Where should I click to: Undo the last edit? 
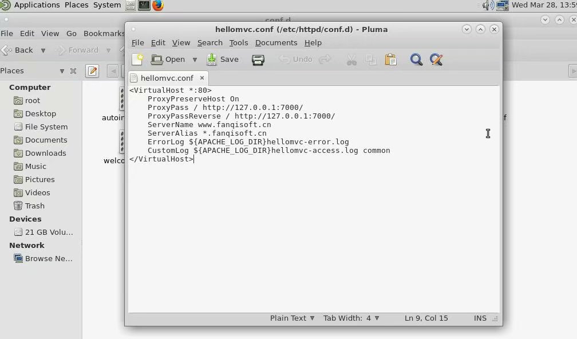[x=295, y=59]
